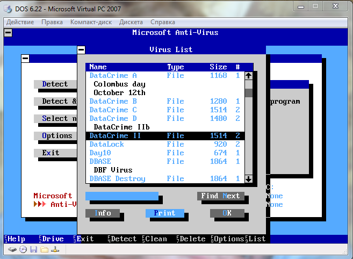Click the DataCrime IIb alias line

pyautogui.click(x=121, y=127)
